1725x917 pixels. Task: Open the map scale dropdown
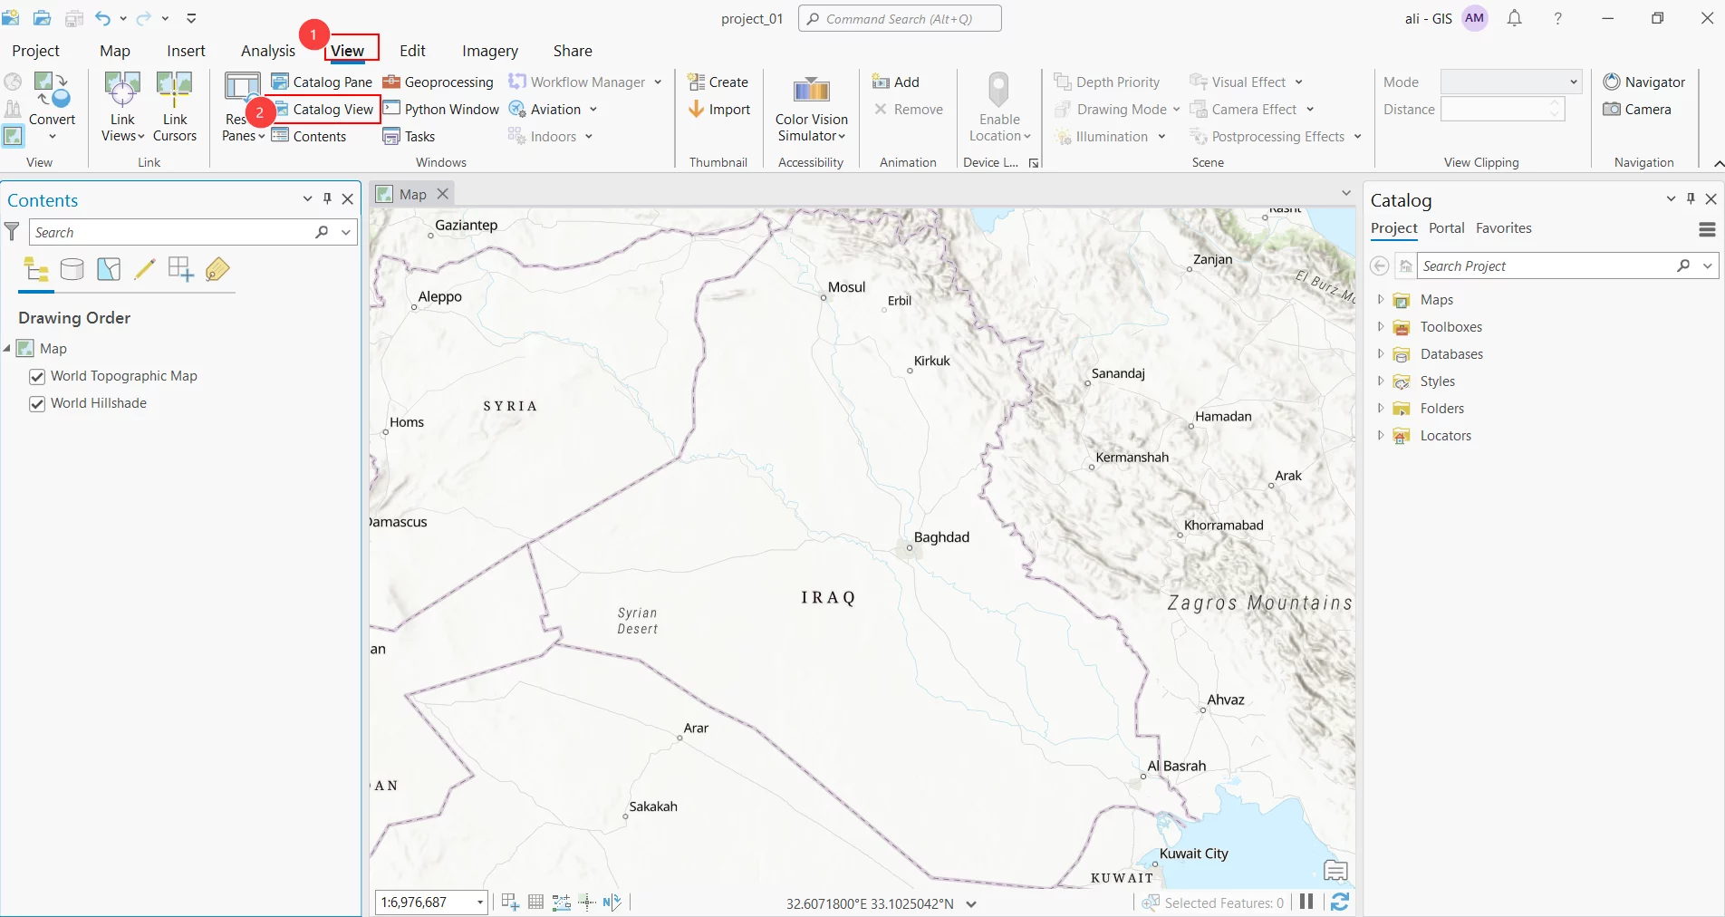[480, 903]
